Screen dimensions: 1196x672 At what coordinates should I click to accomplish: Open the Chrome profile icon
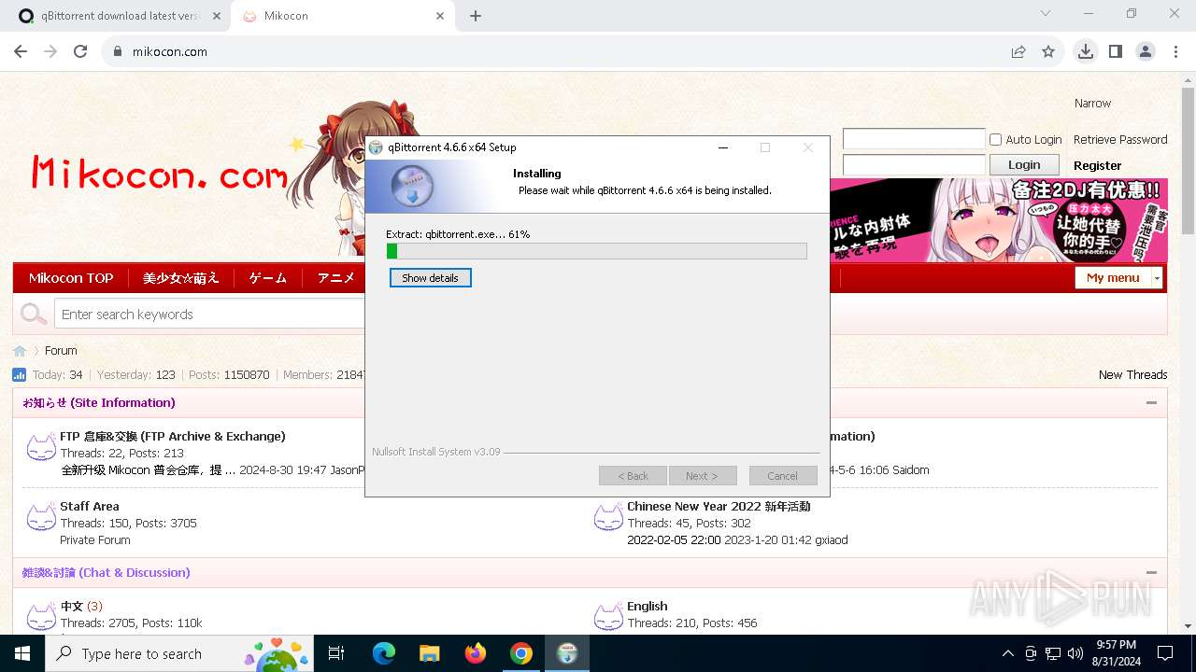click(x=1146, y=51)
